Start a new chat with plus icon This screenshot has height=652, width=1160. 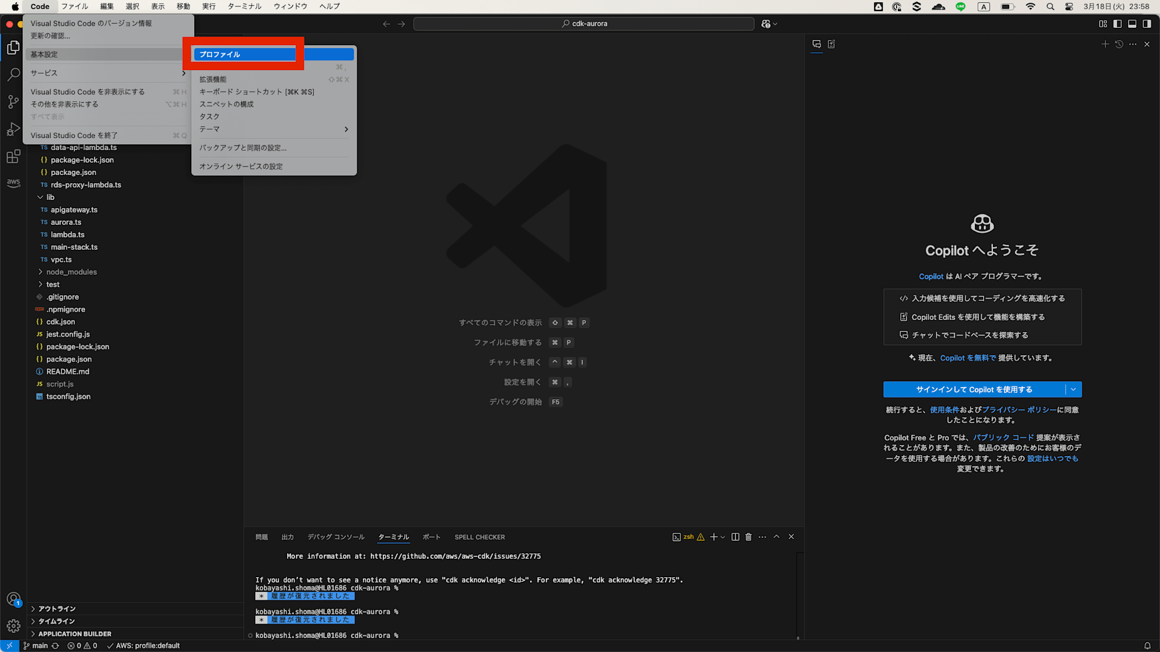1105,44
